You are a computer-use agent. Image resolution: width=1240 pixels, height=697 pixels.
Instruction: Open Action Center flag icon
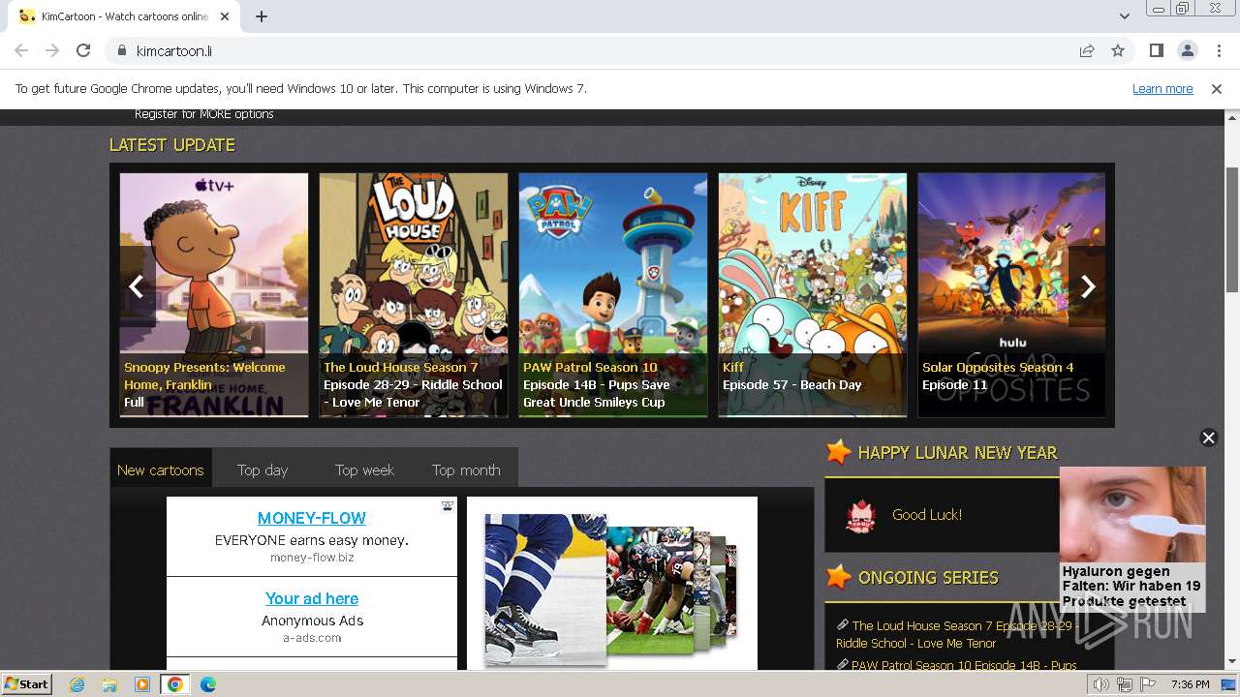pyautogui.click(x=1147, y=684)
